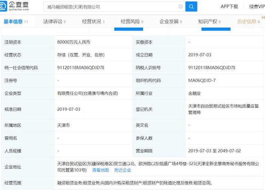
Task: Open the 查看地图 link
Action: pos(101,170)
